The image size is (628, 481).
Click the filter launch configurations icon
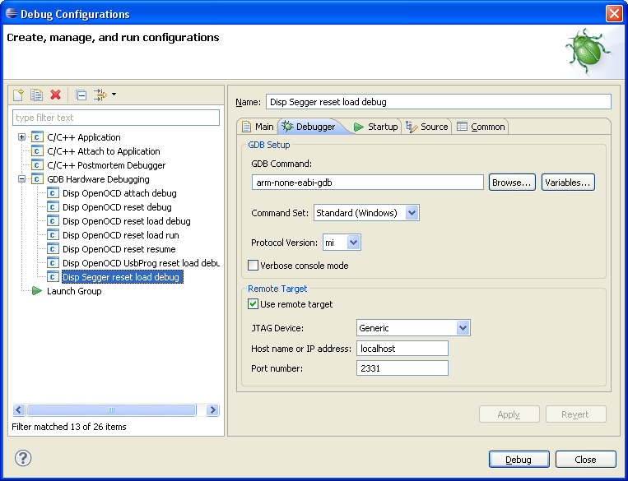tap(100, 95)
